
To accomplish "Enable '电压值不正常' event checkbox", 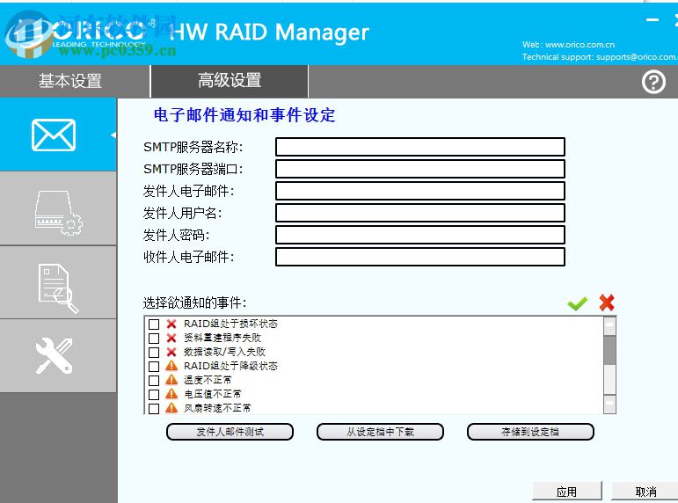I will point(154,395).
